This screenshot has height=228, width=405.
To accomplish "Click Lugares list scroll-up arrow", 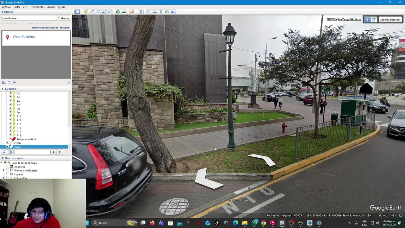I will pyautogui.click(x=69, y=93).
